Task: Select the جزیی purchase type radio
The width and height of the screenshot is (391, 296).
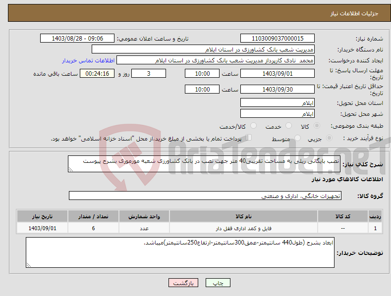Action: [329, 138]
